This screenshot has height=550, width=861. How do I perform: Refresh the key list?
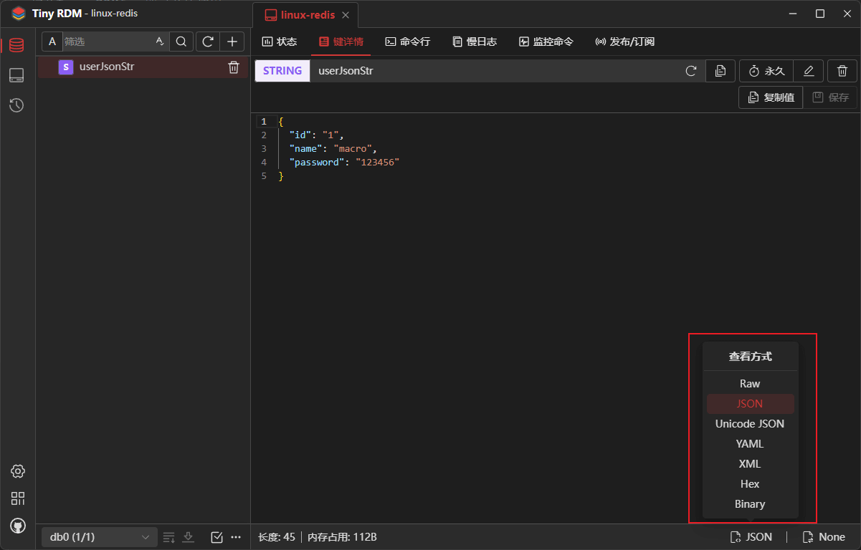208,42
